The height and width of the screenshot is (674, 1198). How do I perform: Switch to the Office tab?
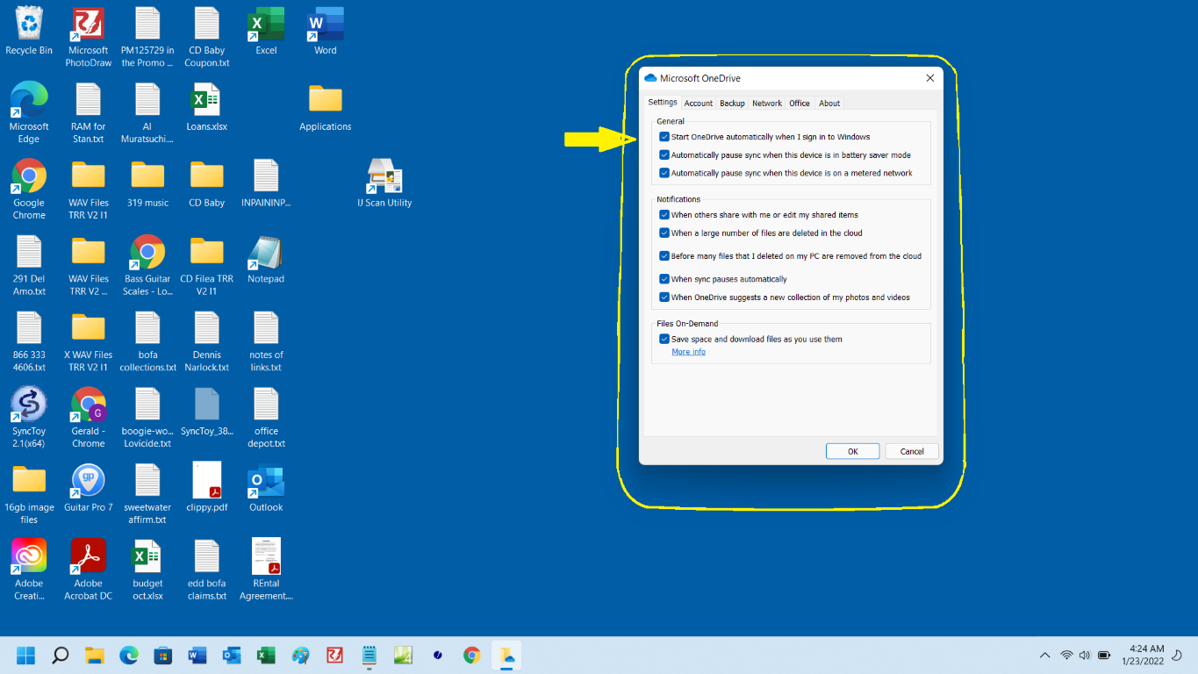click(x=800, y=104)
